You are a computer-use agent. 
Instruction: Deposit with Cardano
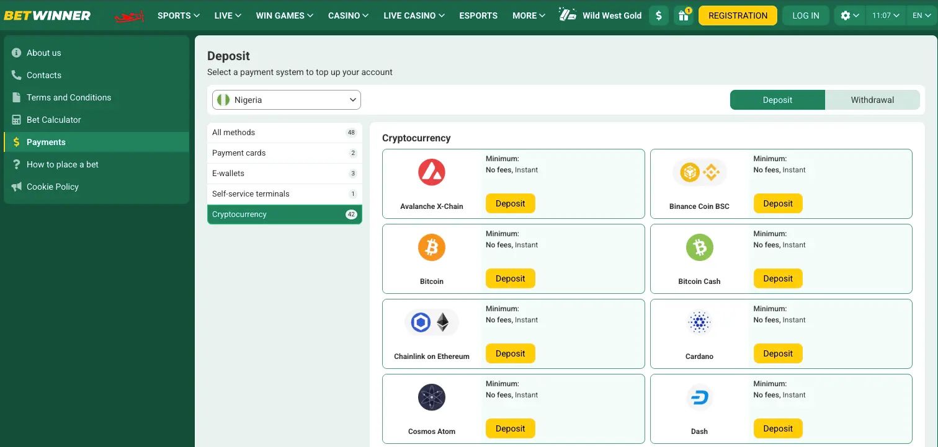pyautogui.click(x=778, y=353)
